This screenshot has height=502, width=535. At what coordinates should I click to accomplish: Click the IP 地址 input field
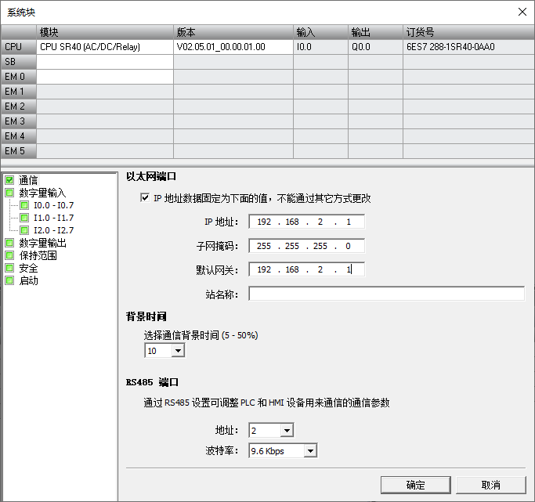pos(307,222)
